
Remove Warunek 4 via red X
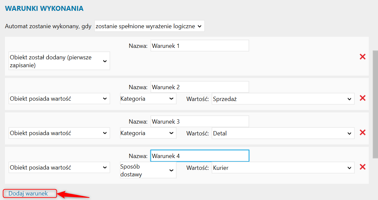pyautogui.click(x=363, y=167)
